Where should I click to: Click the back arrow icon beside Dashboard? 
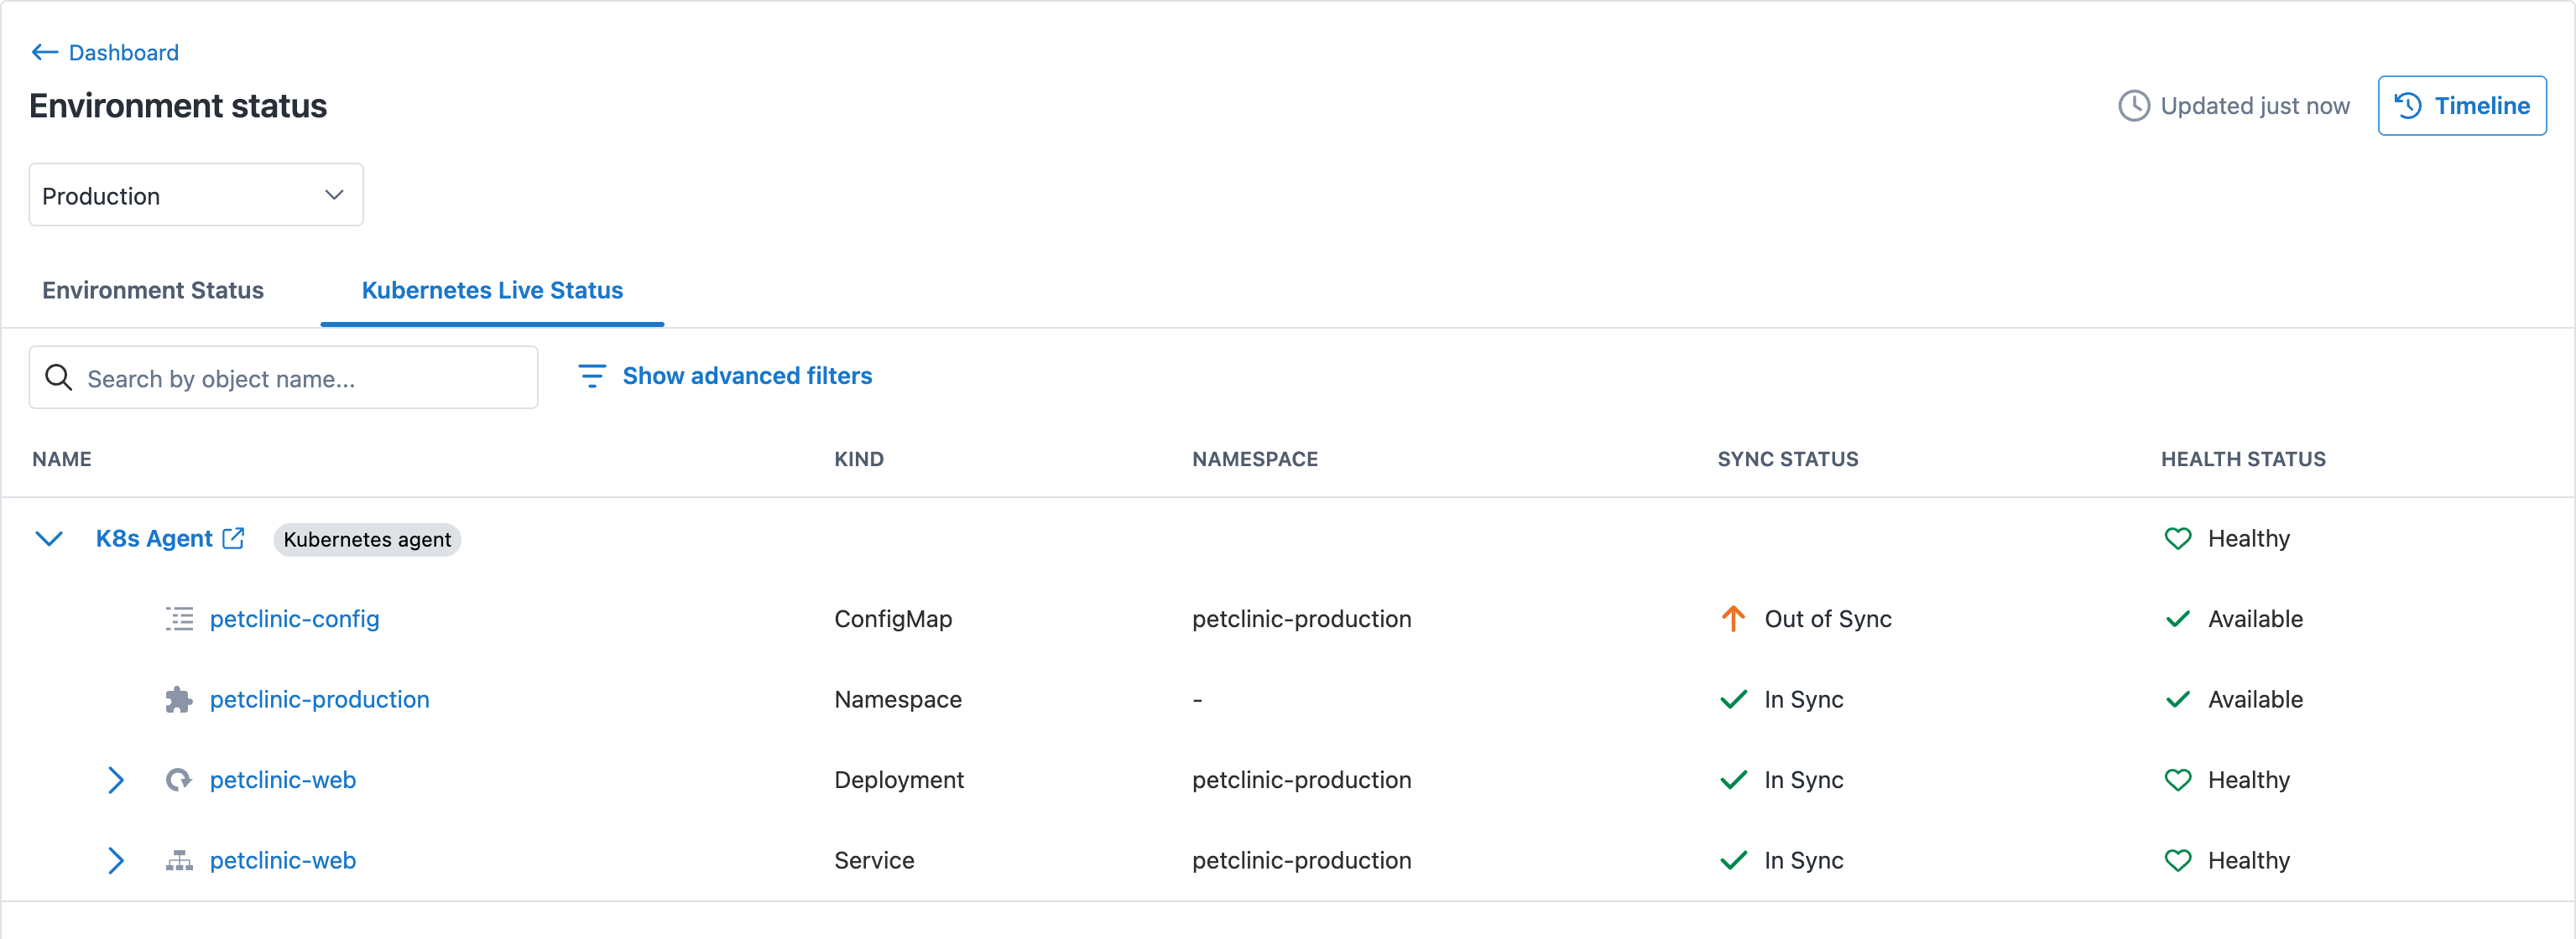45,53
